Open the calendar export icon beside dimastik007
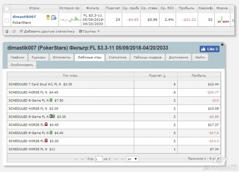Screen dimensions: 239x172 (54, 18)
